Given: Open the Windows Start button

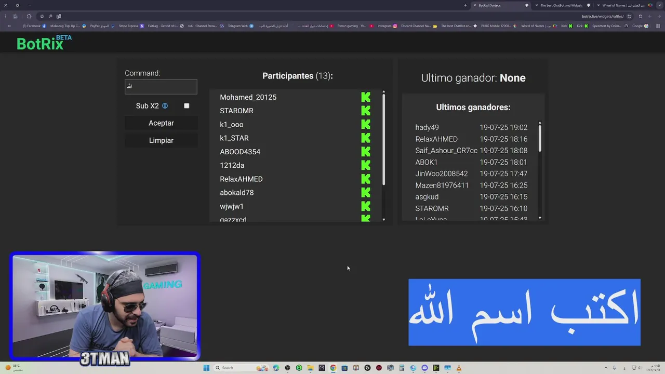Looking at the screenshot, I should [206, 368].
